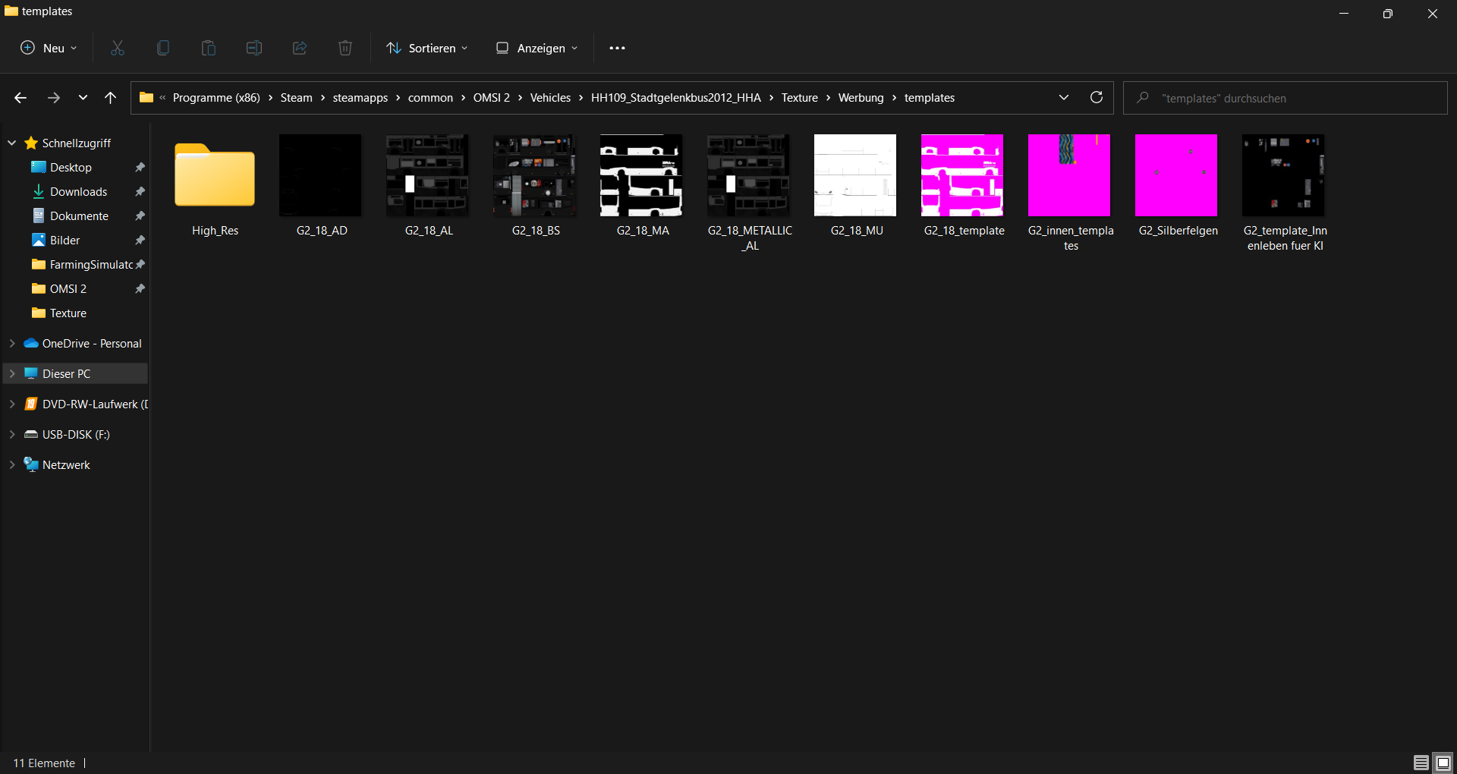Select the magenta G2_Silberfelgen thumbnail
The height and width of the screenshot is (774, 1457).
point(1176,175)
